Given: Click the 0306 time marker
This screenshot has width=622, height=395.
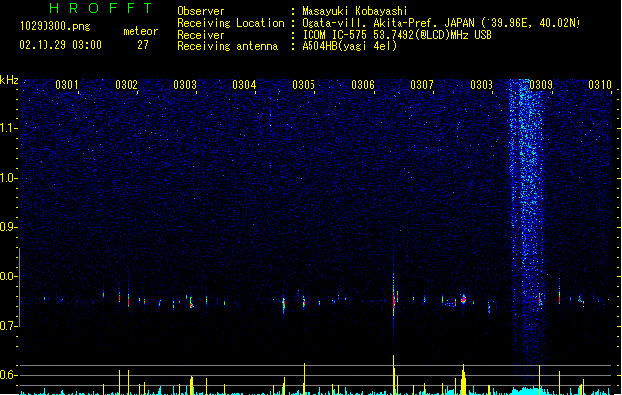Looking at the screenshot, I should point(363,85).
